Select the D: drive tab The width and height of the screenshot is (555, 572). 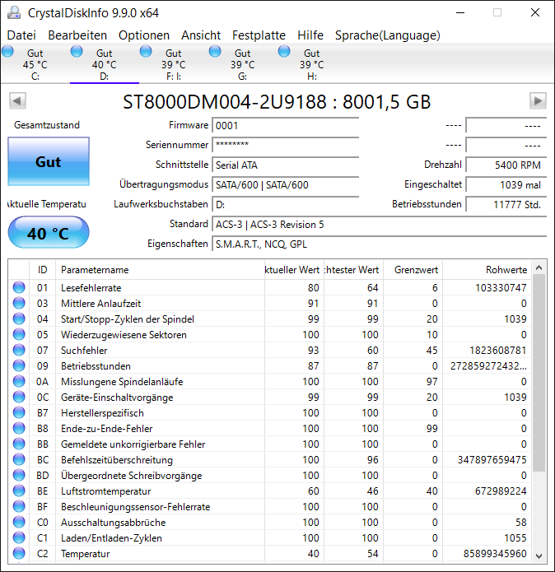[x=105, y=64]
